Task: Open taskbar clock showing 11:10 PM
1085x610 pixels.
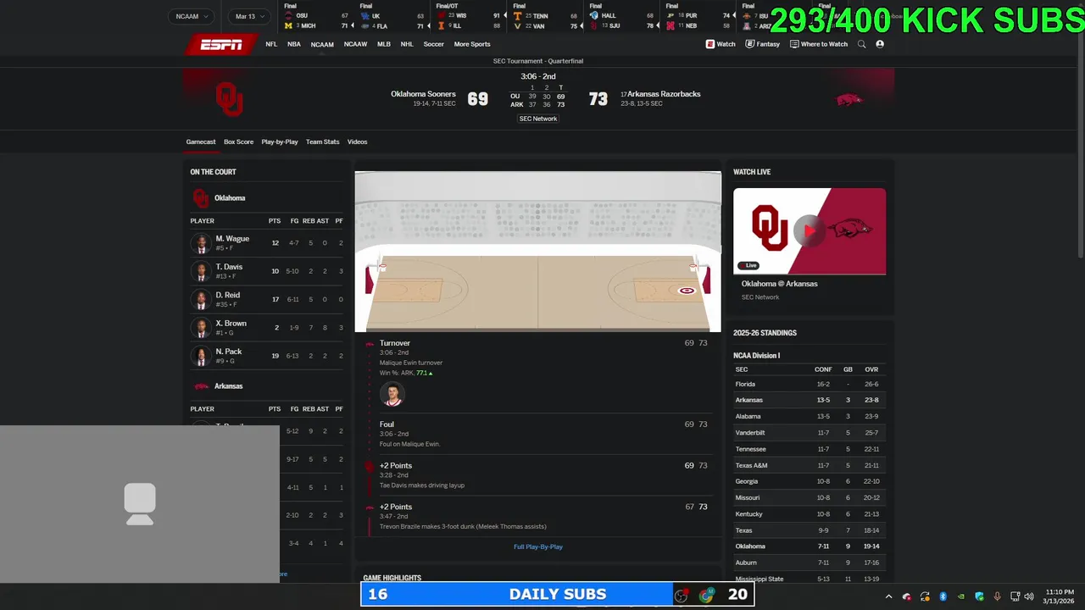Action: tap(1060, 596)
